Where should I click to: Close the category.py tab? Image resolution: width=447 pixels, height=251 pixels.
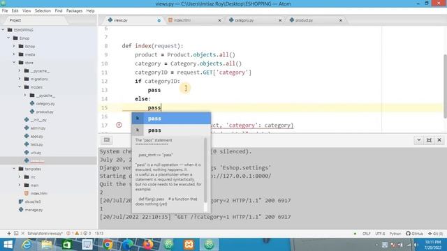(280, 20)
